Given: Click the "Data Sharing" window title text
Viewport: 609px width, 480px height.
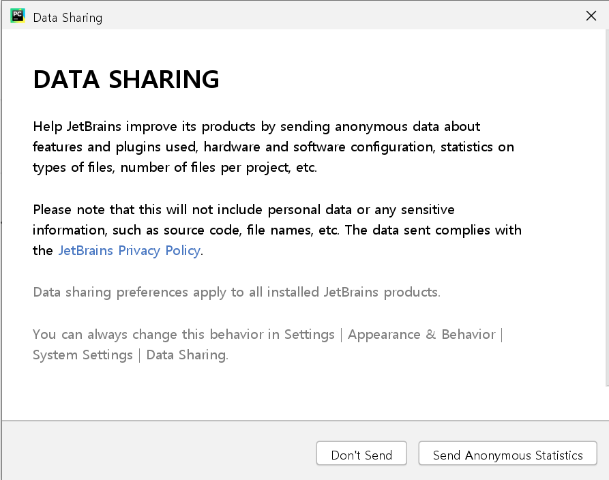Looking at the screenshot, I should (x=68, y=18).
